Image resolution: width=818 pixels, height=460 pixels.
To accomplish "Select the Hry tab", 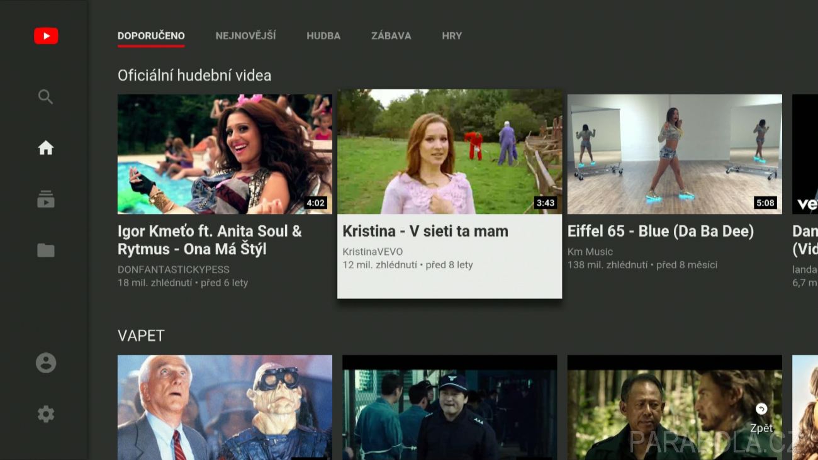I will point(452,36).
